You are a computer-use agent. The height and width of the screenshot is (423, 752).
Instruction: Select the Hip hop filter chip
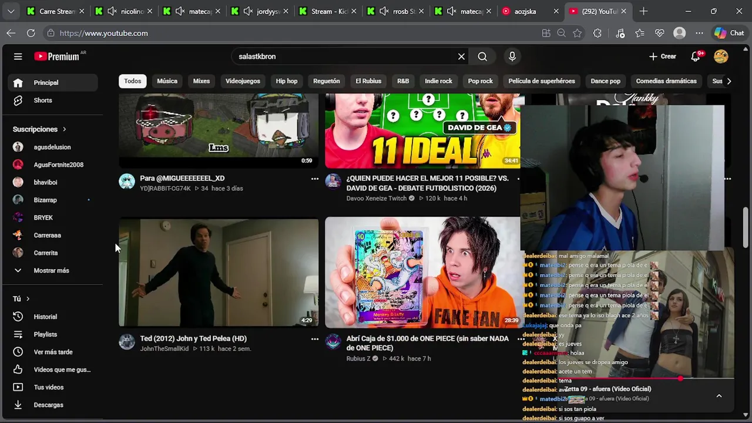point(287,81)
